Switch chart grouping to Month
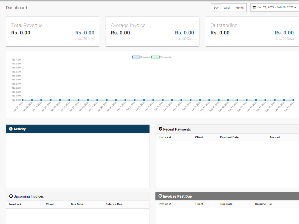Image resolution: width=299 pixels, height=224 pixels. (x=240, y=8)
